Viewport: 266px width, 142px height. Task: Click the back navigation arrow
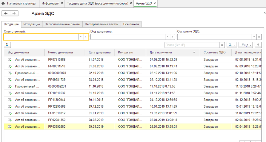point(6,14)
